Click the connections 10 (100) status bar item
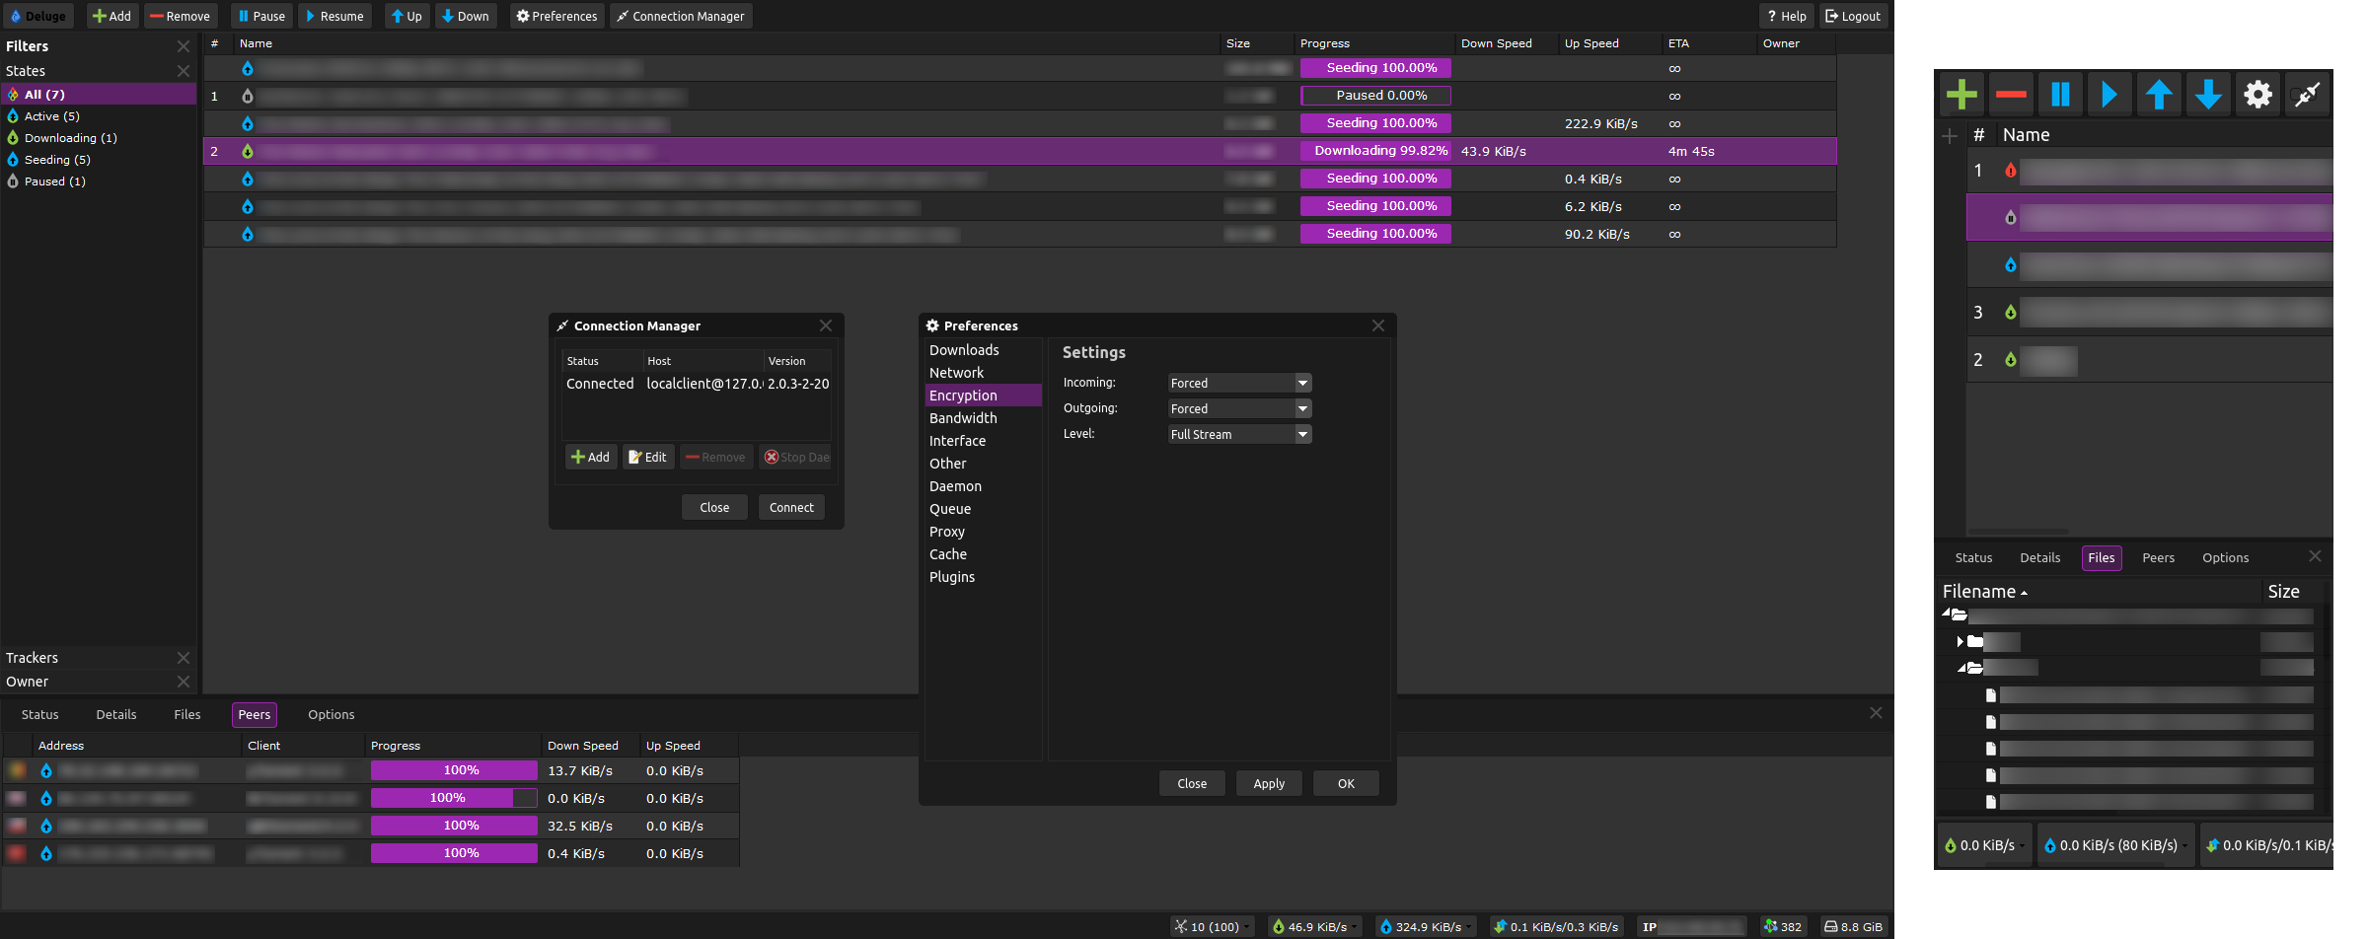 (x=1213, y=926)
